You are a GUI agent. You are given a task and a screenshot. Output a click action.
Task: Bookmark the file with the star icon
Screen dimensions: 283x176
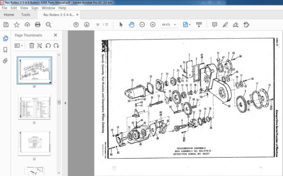(x=17, y=25)
